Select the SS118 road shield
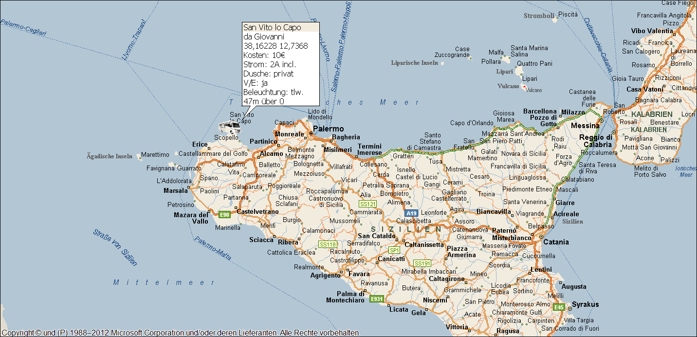The height and width of the screenshot is (337, 697). [328, 244]
